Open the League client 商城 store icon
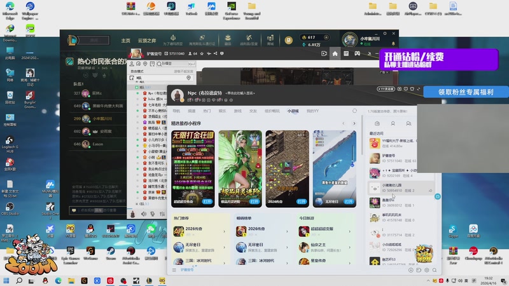Viewport: 509px width, 286px height. point(270,39)
